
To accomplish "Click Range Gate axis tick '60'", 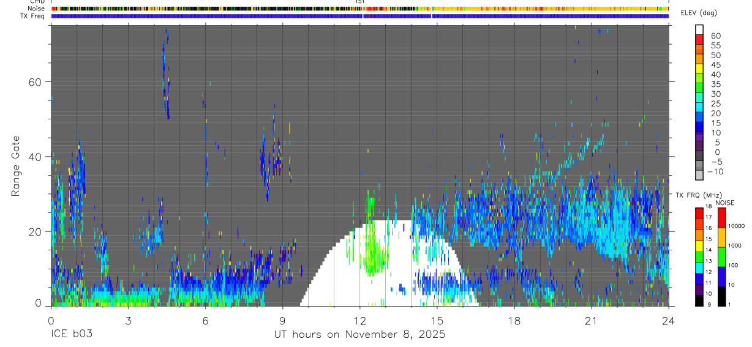I will (35, 82).
